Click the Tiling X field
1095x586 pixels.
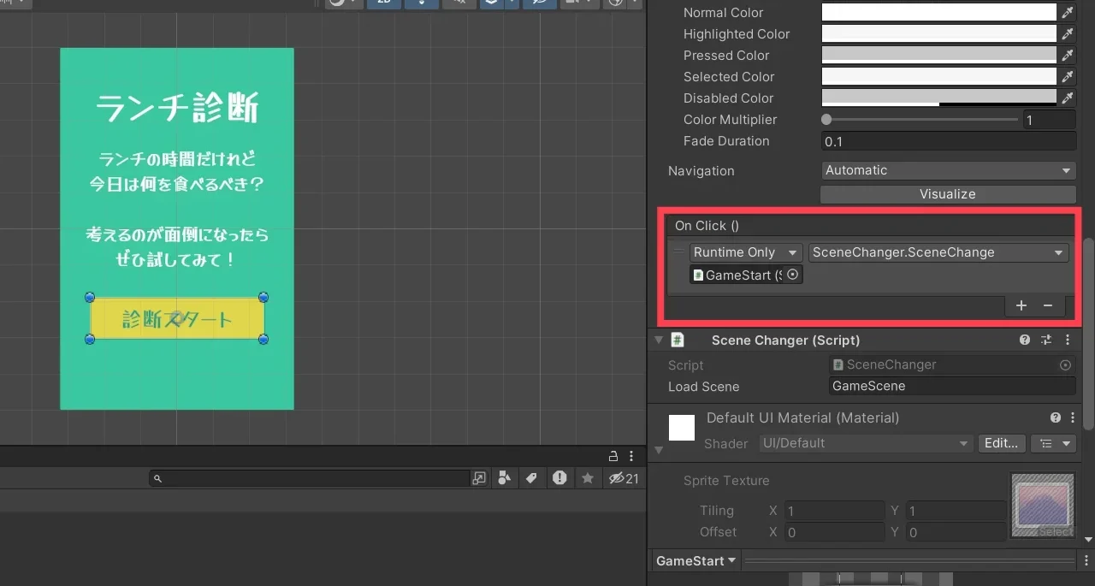coord(833,511)
